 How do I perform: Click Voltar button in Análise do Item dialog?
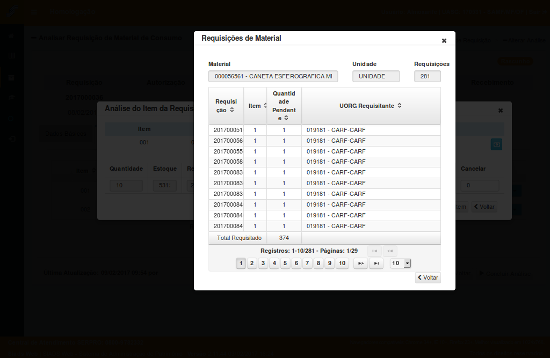(484, 207)
